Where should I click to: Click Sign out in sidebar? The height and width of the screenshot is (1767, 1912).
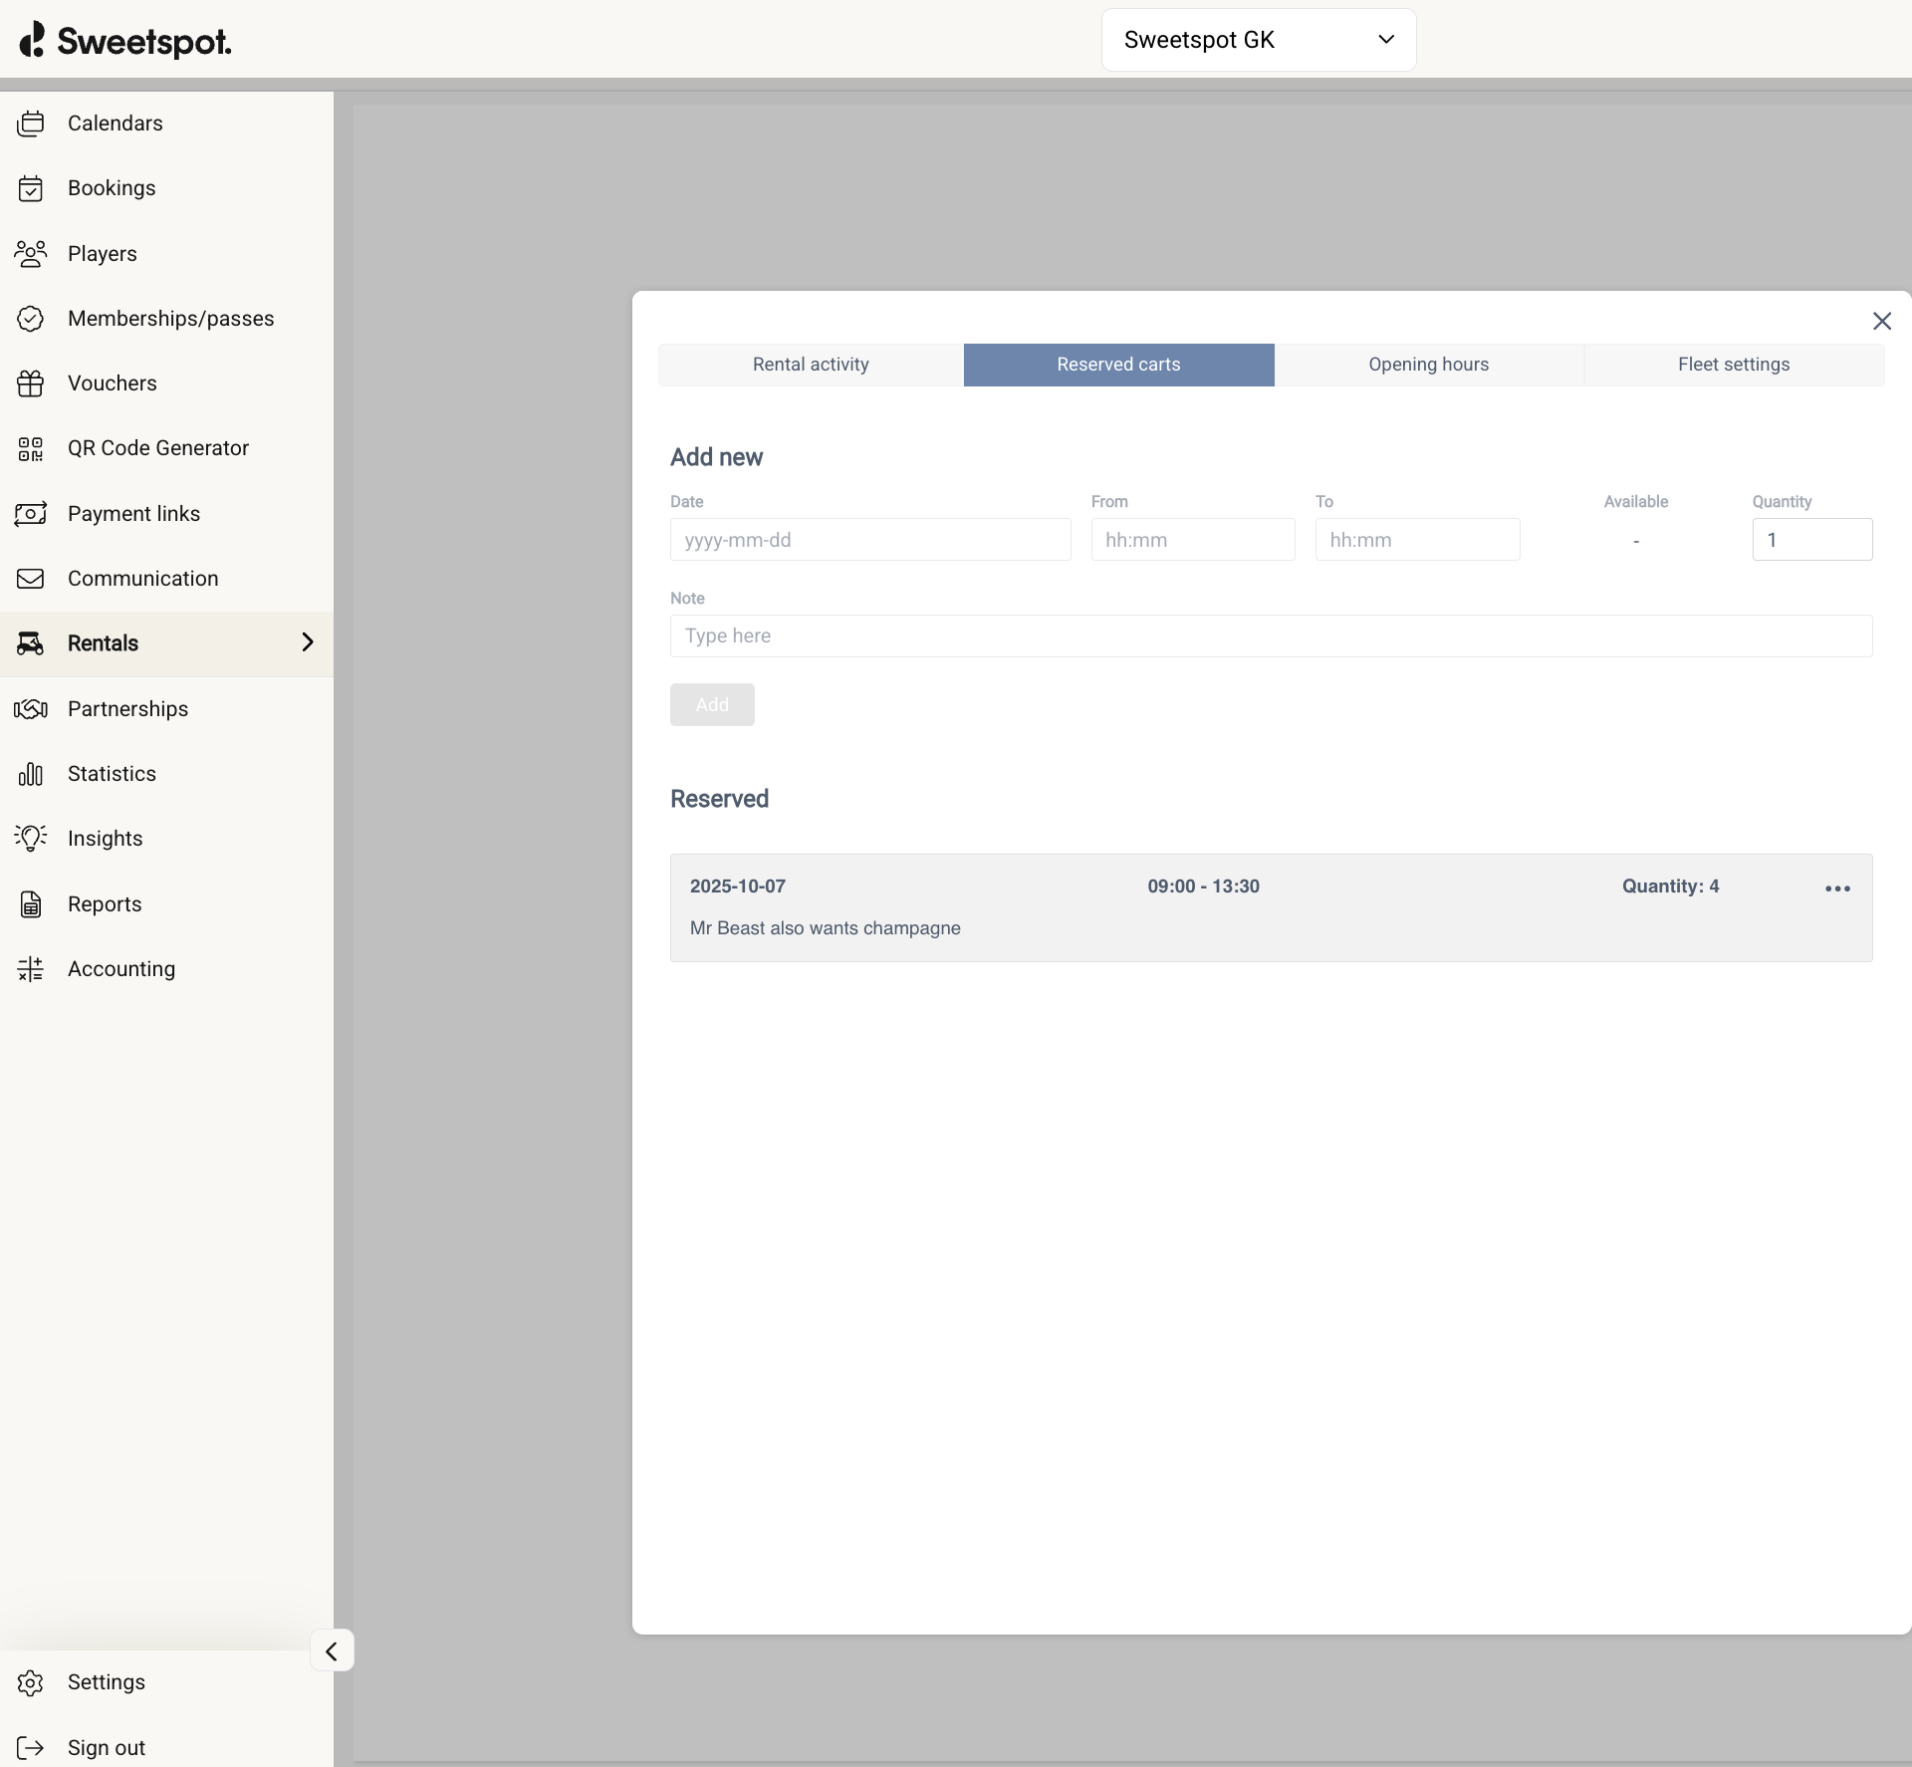106,1747
